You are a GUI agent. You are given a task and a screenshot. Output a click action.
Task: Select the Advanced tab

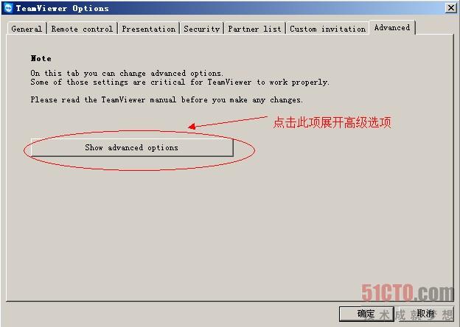coord(392,27)
